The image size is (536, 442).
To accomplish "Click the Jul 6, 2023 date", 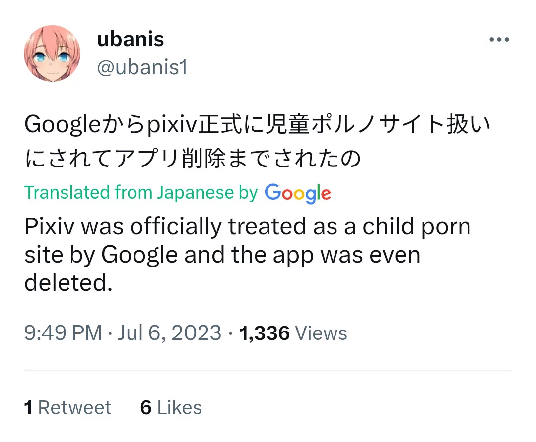I will (169, 333).
